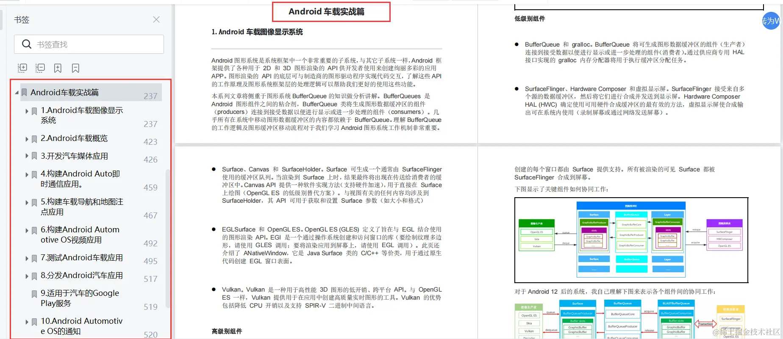
Task: Open bookmark 7.测试Android车载应用
Action: coord(82,258)
